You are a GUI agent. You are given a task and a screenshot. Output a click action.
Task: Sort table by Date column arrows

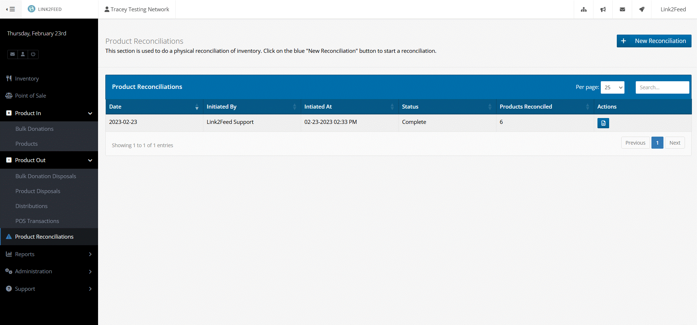coord(197,107)
